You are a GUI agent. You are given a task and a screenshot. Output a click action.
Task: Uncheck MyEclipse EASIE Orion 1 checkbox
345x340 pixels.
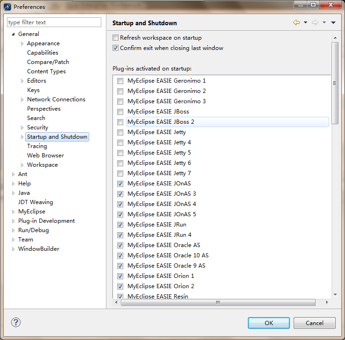tap(120, 276)
